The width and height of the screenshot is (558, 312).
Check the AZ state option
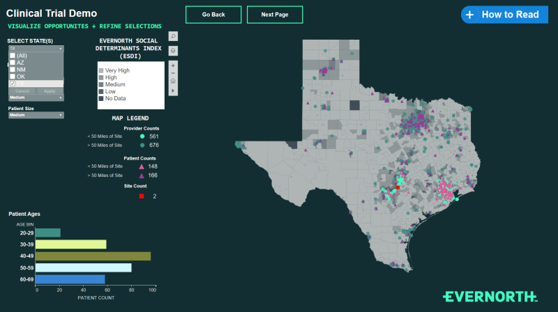point(13,63)
